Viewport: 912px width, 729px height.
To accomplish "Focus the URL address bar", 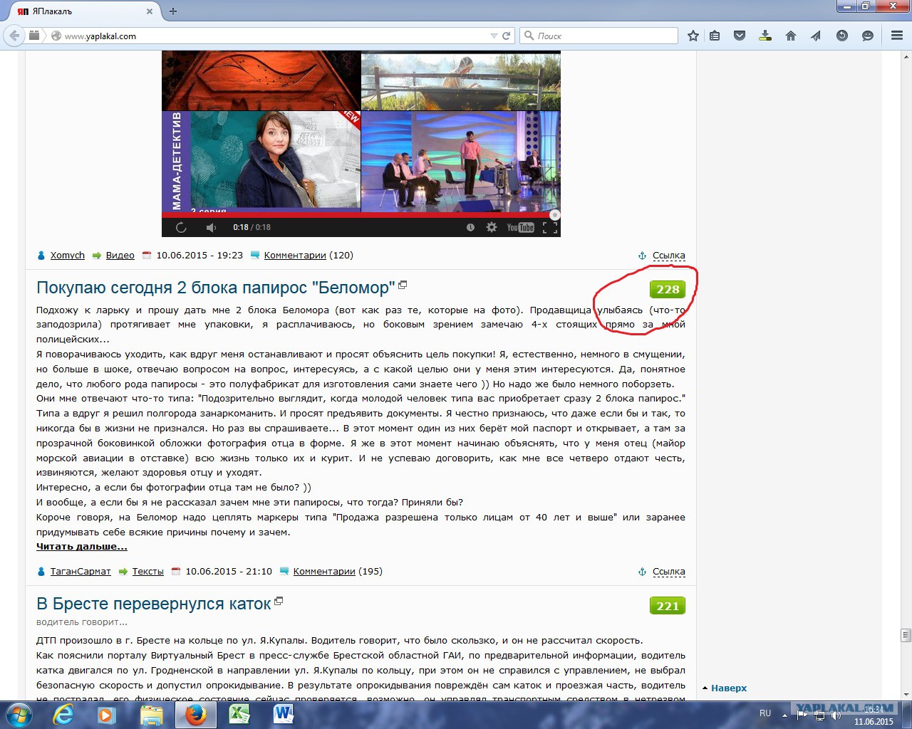I will pyautogui.click(x=274, y=36).
